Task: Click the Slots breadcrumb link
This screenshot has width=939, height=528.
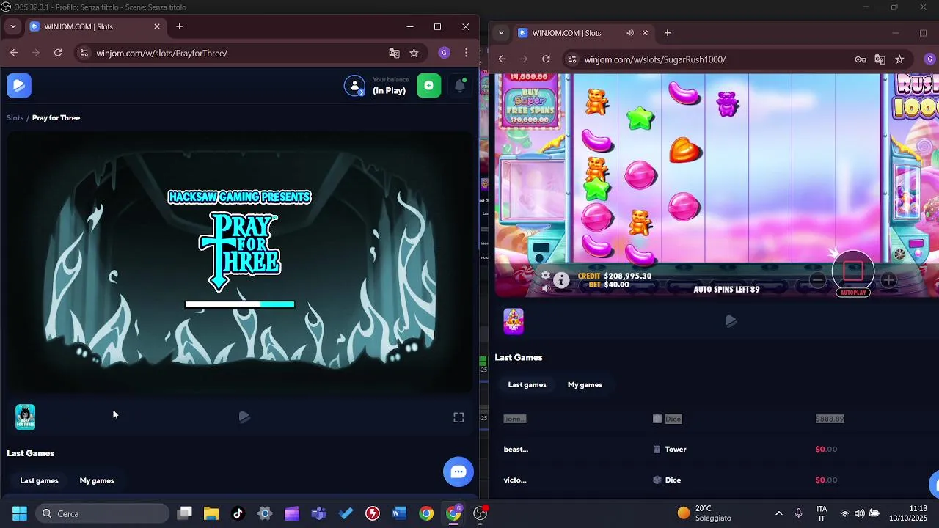Action: pyautogui.click(x=15, y=117)
